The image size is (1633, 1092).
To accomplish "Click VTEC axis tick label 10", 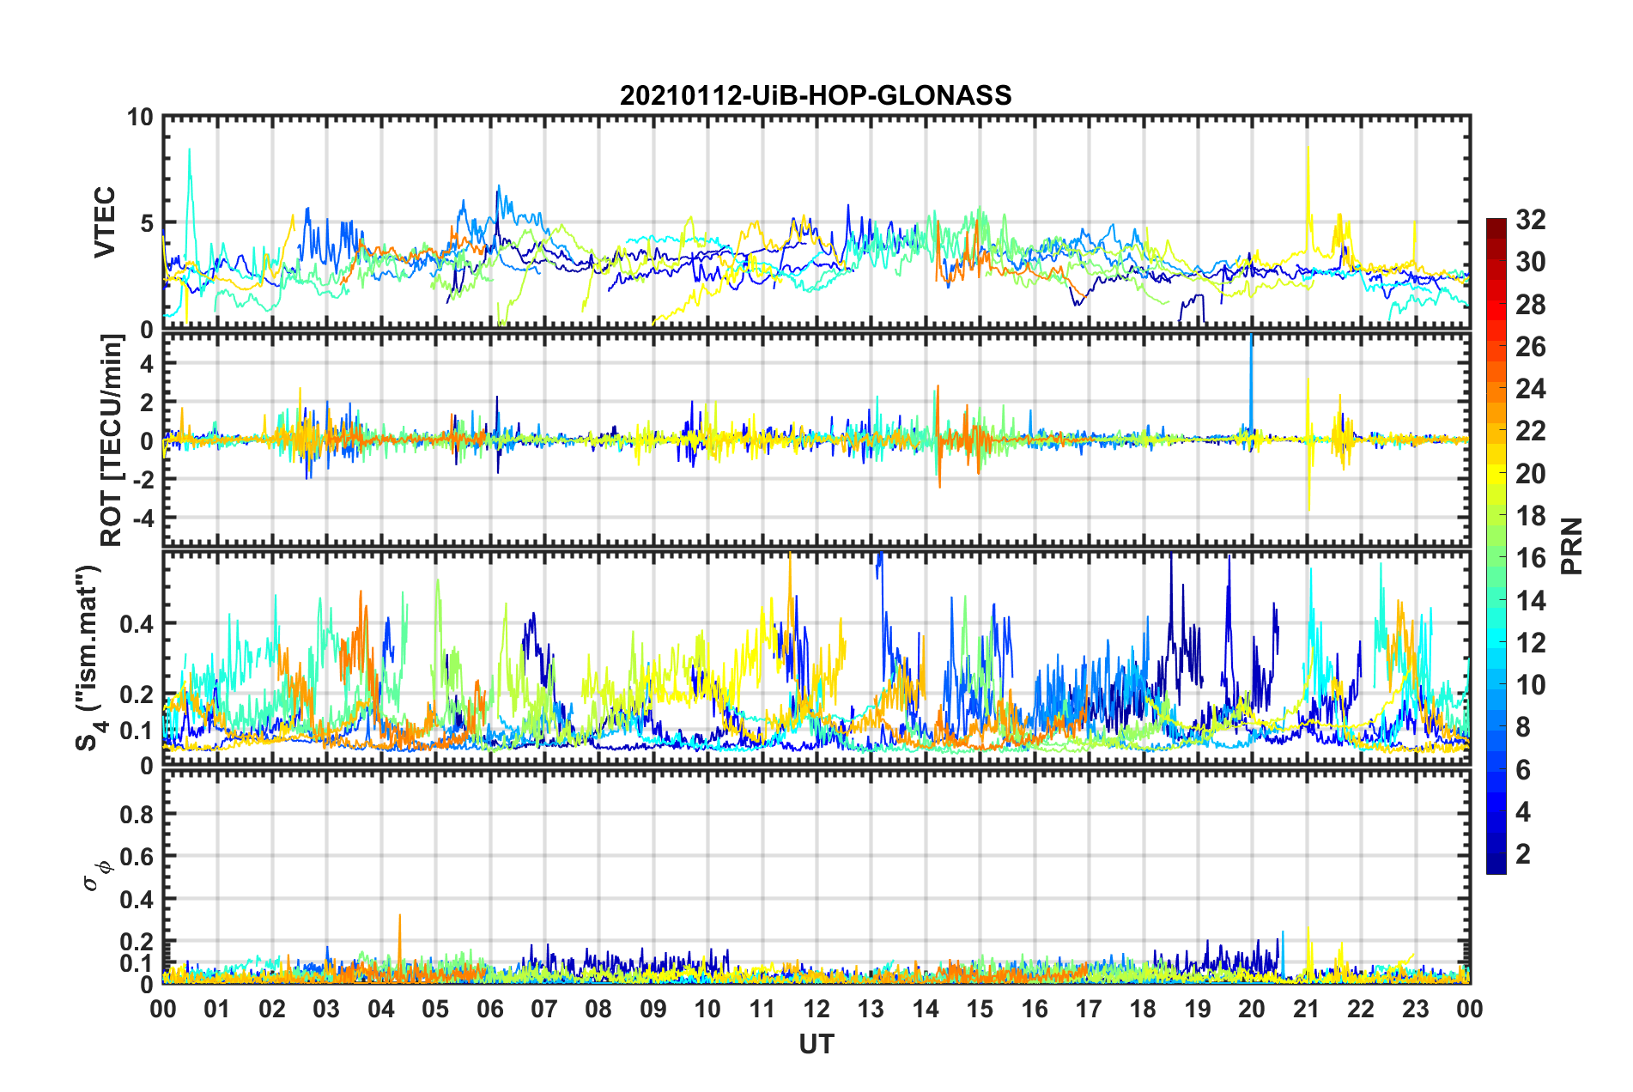I will (140, 118).
